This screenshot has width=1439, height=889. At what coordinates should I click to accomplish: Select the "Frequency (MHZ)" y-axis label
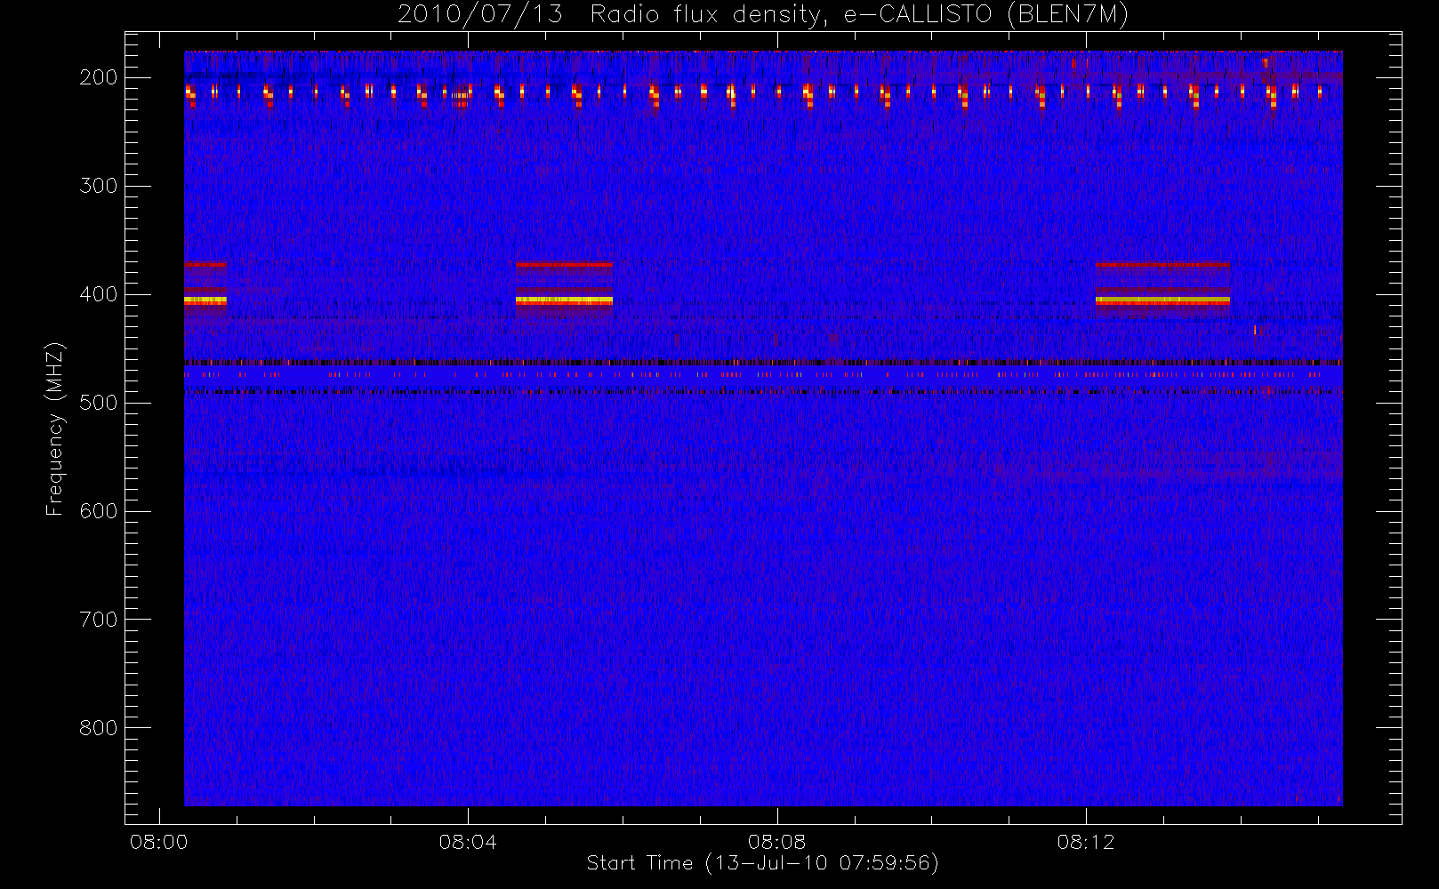click(55, 428)
